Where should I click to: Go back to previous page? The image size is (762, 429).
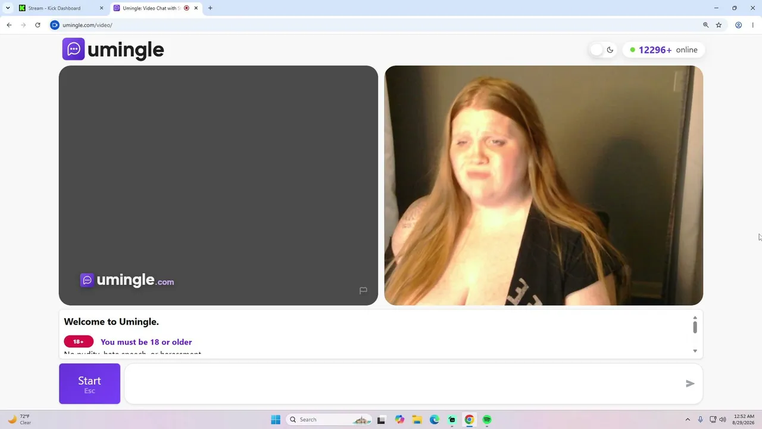(x=9, y=25)
